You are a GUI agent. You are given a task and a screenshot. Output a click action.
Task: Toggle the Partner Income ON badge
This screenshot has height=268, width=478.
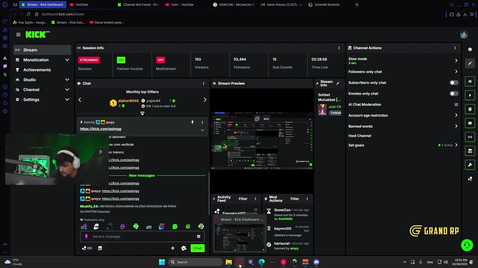pos(121,60)
